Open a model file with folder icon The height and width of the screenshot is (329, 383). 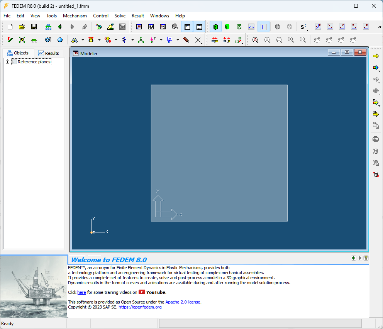pos(22,27)
